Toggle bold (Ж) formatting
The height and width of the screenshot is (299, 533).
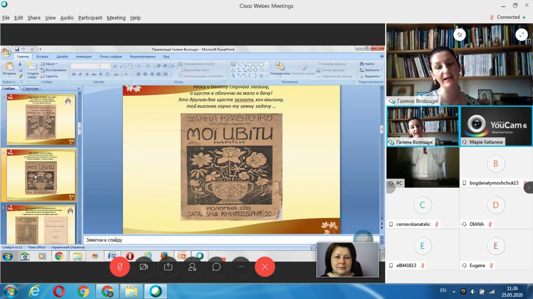pos(74,74)
